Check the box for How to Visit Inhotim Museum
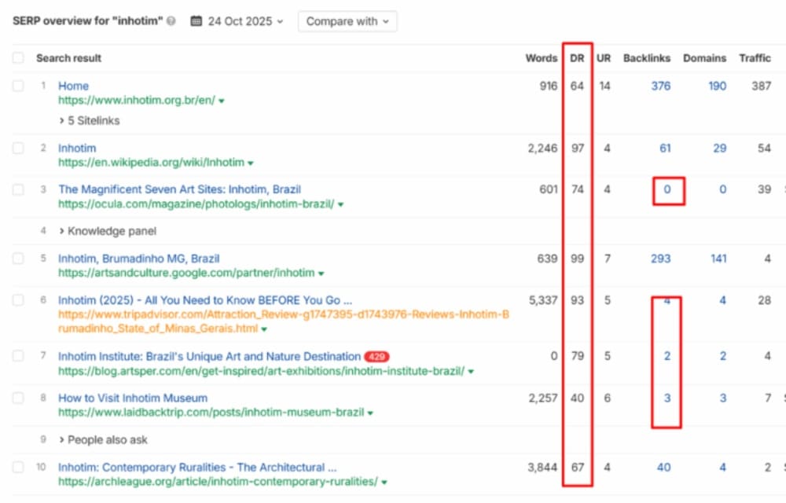 point(19,398)
